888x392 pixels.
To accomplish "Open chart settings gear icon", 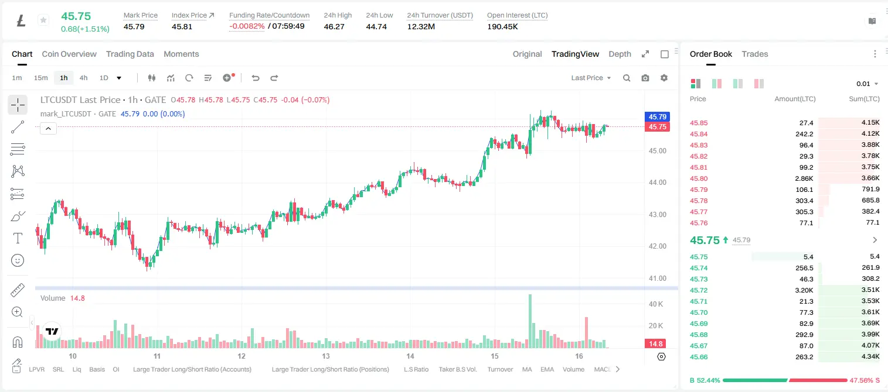I will click(664, 78).
